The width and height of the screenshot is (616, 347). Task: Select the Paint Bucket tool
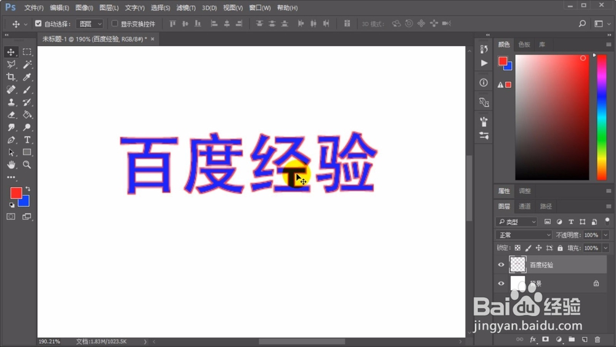pyautogui.click(x=26, y=115)
